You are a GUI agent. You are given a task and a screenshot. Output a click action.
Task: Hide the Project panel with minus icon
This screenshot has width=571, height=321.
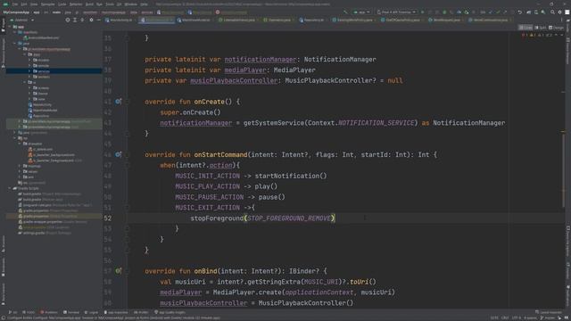click(x=98, y=20)
